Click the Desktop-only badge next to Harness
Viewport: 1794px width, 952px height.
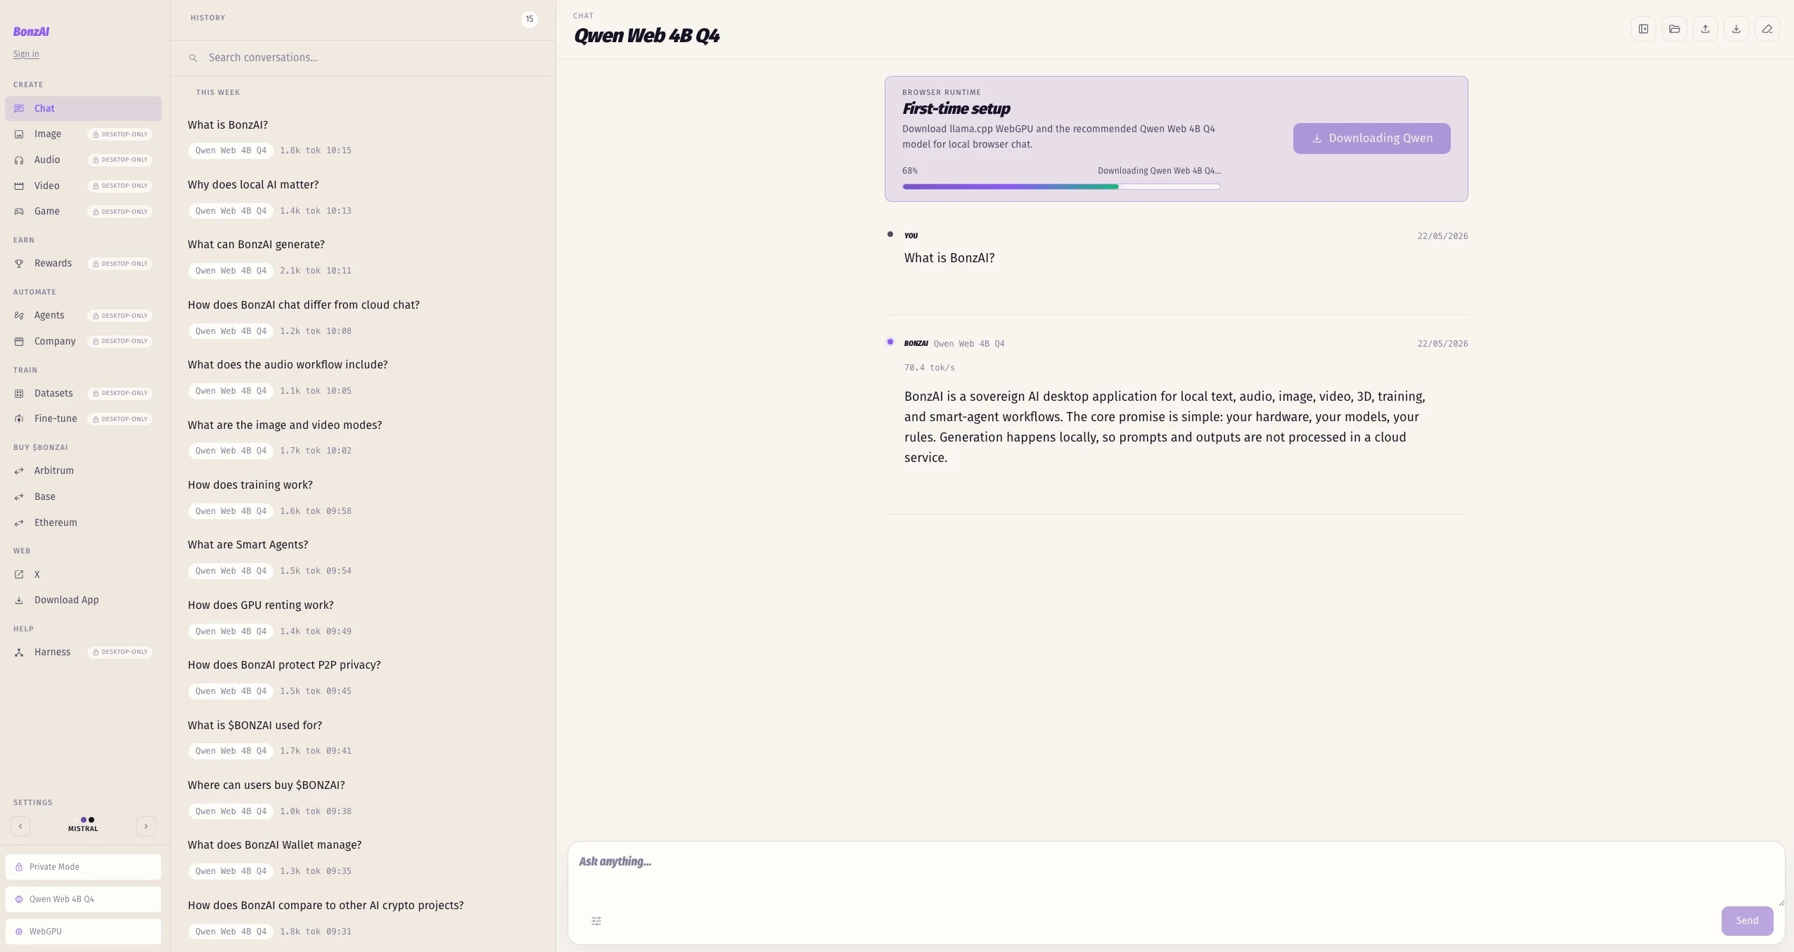(x=120, y=652)
